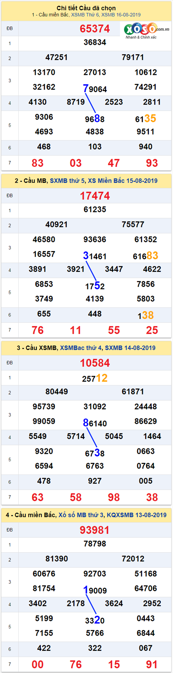Image resolution: width=173 pixels, height=673 pixels.
Task: Select sixth prize number 940
Action: (x=146, y=147)
